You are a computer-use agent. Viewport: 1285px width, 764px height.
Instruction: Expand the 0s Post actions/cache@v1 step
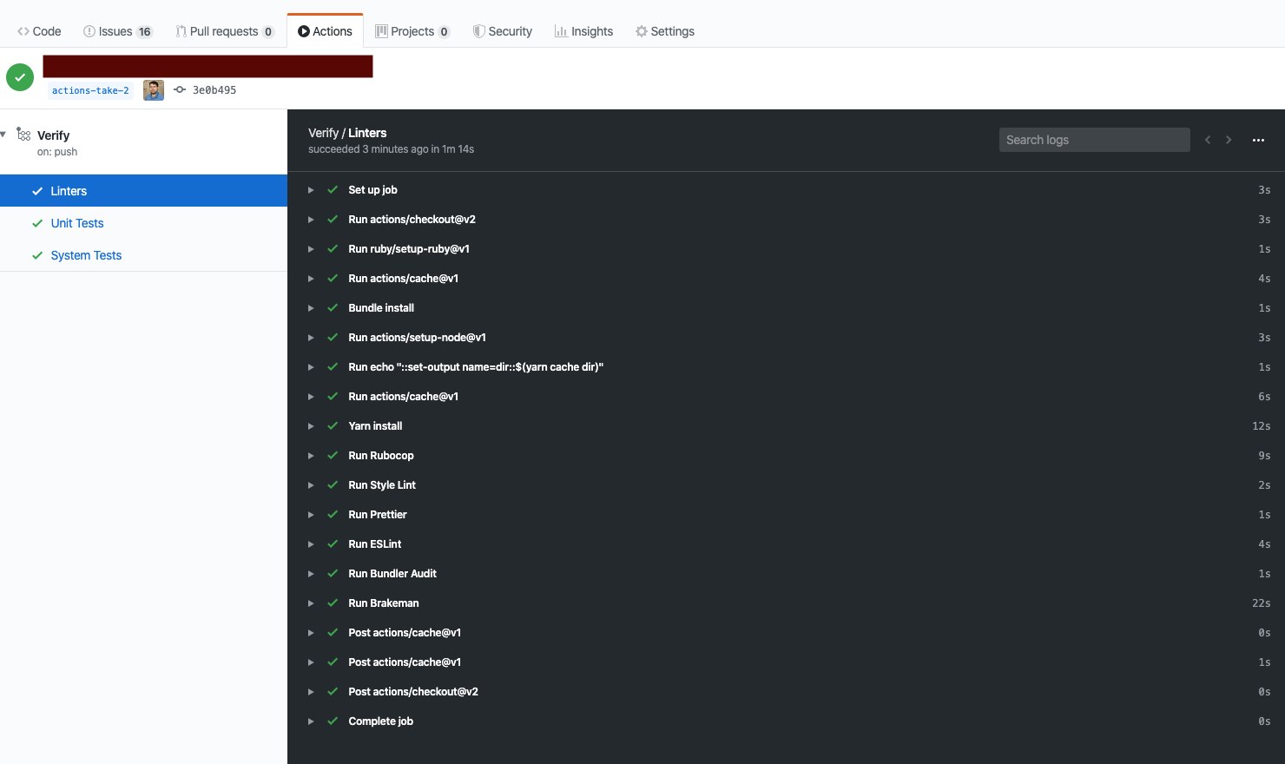click(311, 633)
